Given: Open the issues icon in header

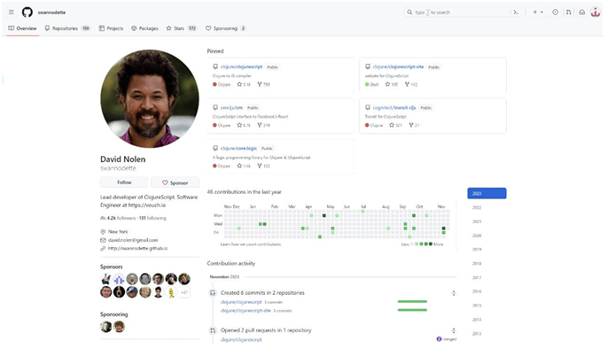Looking at the screenshot, I should pos(556,12).
